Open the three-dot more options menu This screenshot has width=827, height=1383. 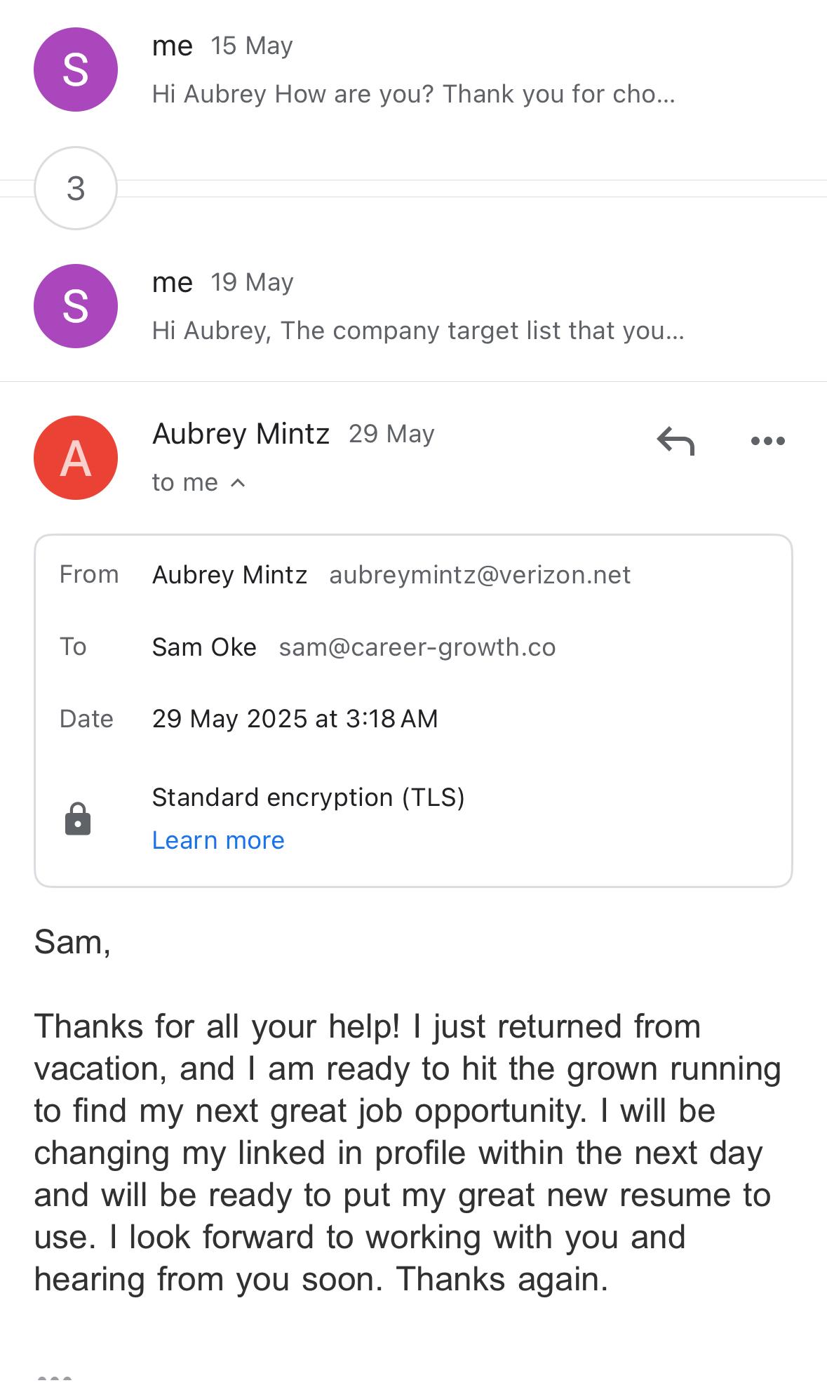pyautogui.click(x=767, y=442)
